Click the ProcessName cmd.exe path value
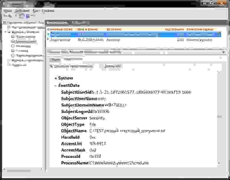Image resolution: width=230 pixels, height=180 pixels. (x=119, y=163)
